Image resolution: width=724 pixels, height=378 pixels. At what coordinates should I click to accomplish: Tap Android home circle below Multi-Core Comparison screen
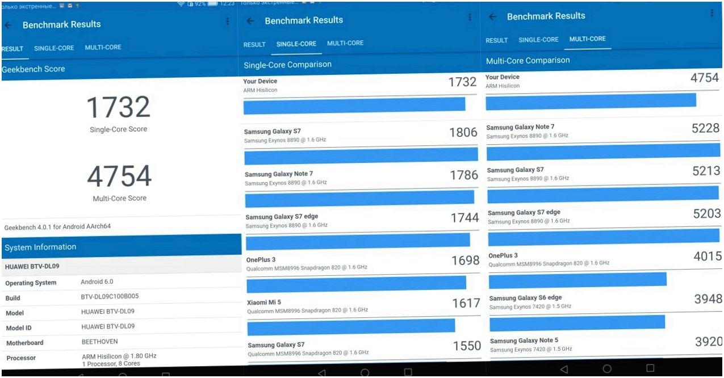(607, 369)
